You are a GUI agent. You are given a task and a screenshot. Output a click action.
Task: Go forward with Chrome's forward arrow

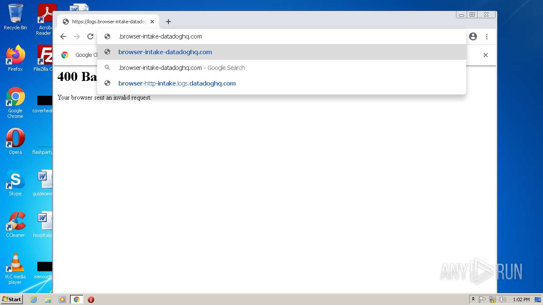click(77, 36)
